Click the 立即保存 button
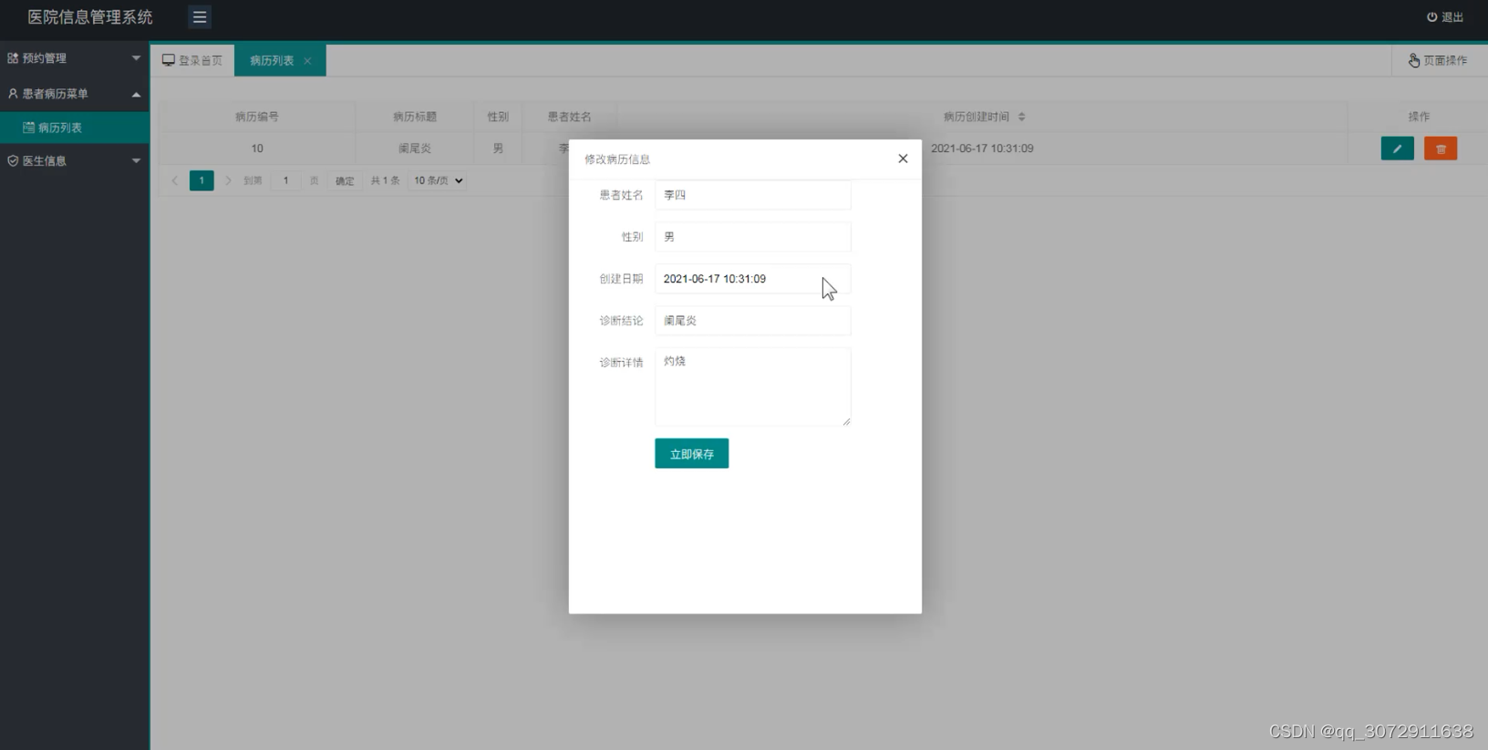1488x750 pixels. pos(691,454)
